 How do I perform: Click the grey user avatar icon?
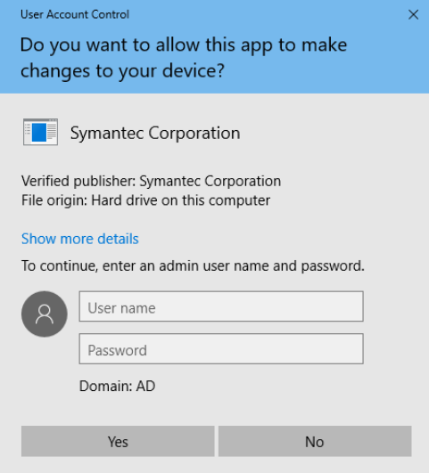45,314
